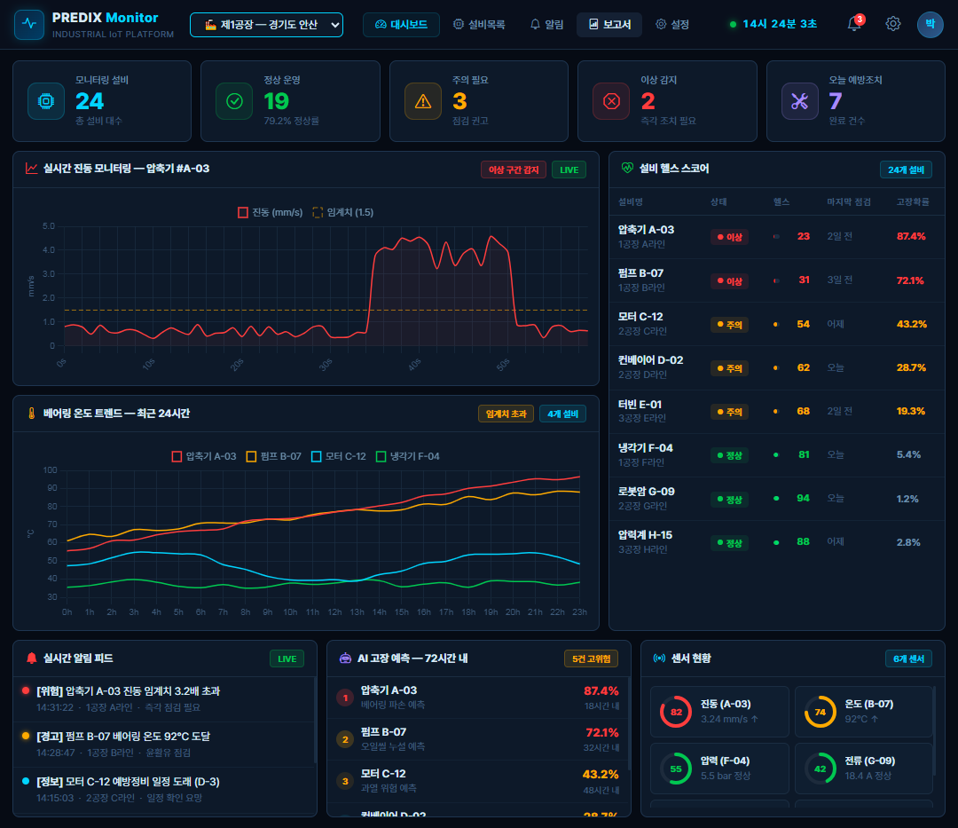The height and width of the screenshot is (828, 958).
Task: Switch to the 설비목록 tab
Action: click(x=479, y=25)
